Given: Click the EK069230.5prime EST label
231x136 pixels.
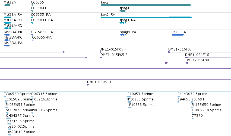Looking at the screenshot, I should click(x=207, y=110).
